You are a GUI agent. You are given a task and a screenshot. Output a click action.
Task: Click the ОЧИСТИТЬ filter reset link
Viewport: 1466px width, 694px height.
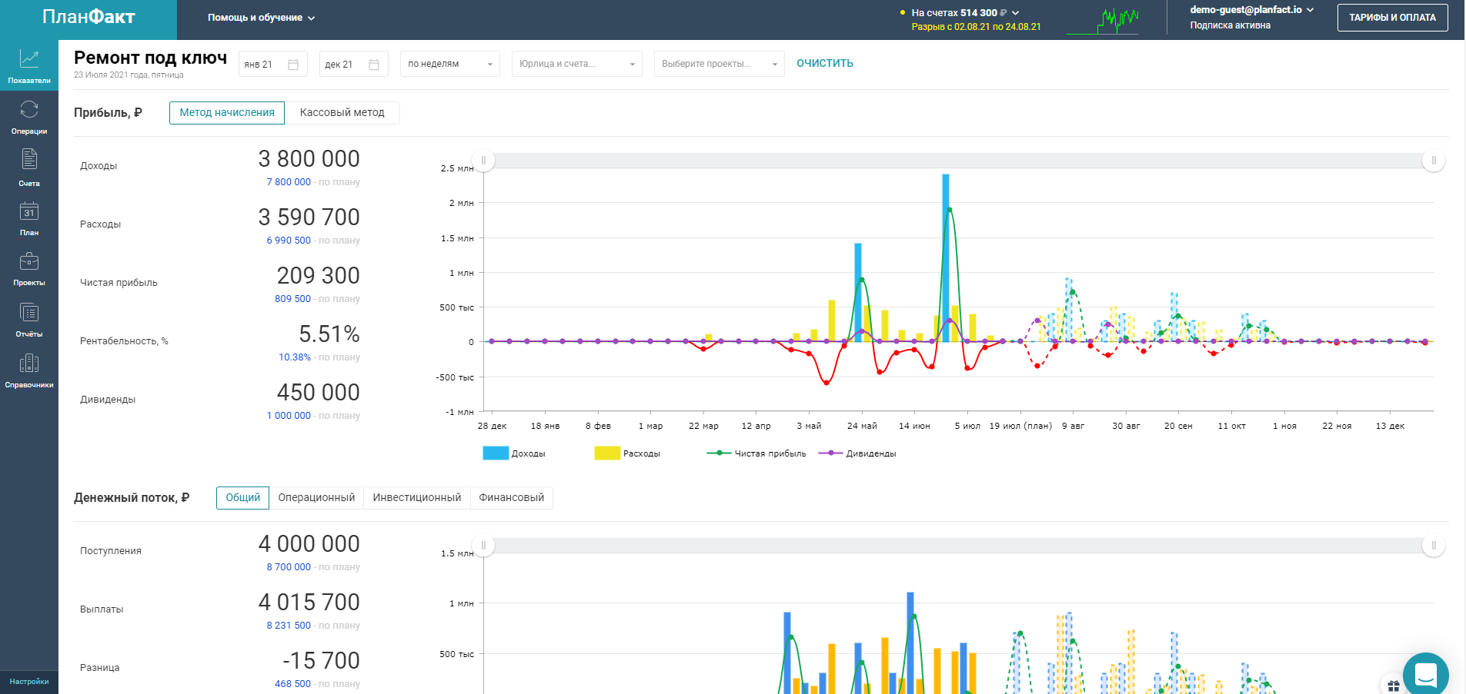825,64
